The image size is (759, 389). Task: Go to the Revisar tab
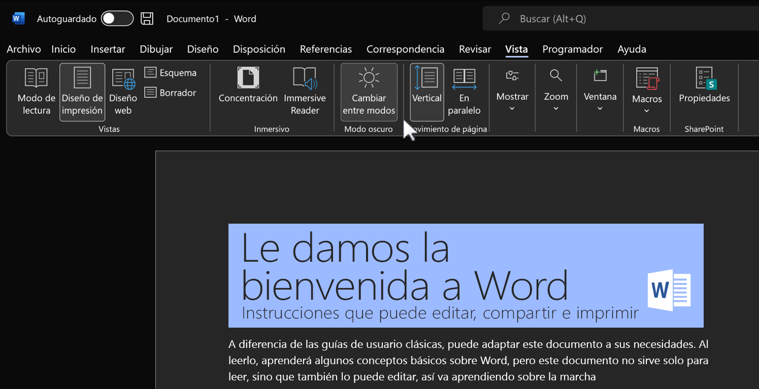click(x=475, y=49)
